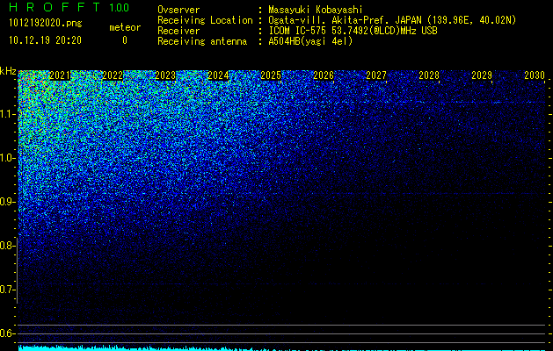
Task: Click the 0.6 kHz frequency label
Action: 8,333
